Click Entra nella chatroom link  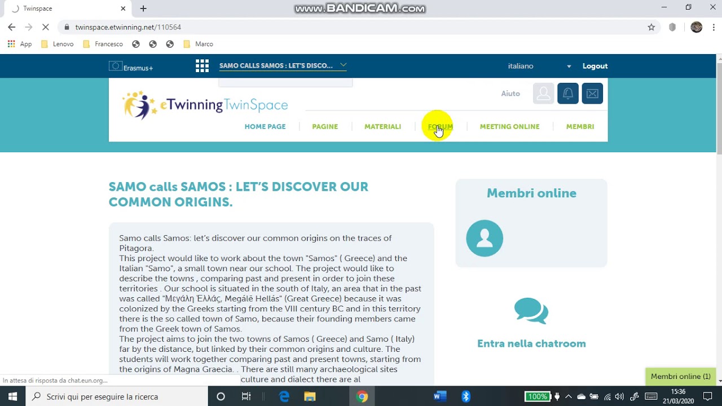coord(531,343)
